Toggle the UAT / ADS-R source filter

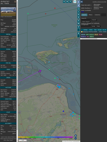(90, 35)
